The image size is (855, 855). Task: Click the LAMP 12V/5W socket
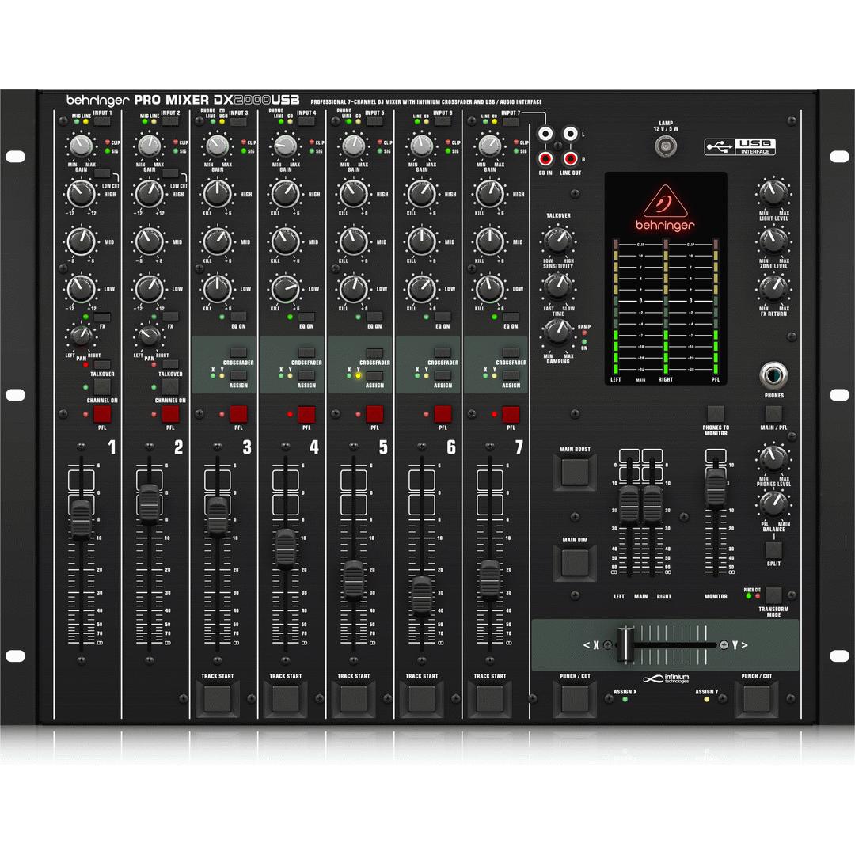click(666, 146)
